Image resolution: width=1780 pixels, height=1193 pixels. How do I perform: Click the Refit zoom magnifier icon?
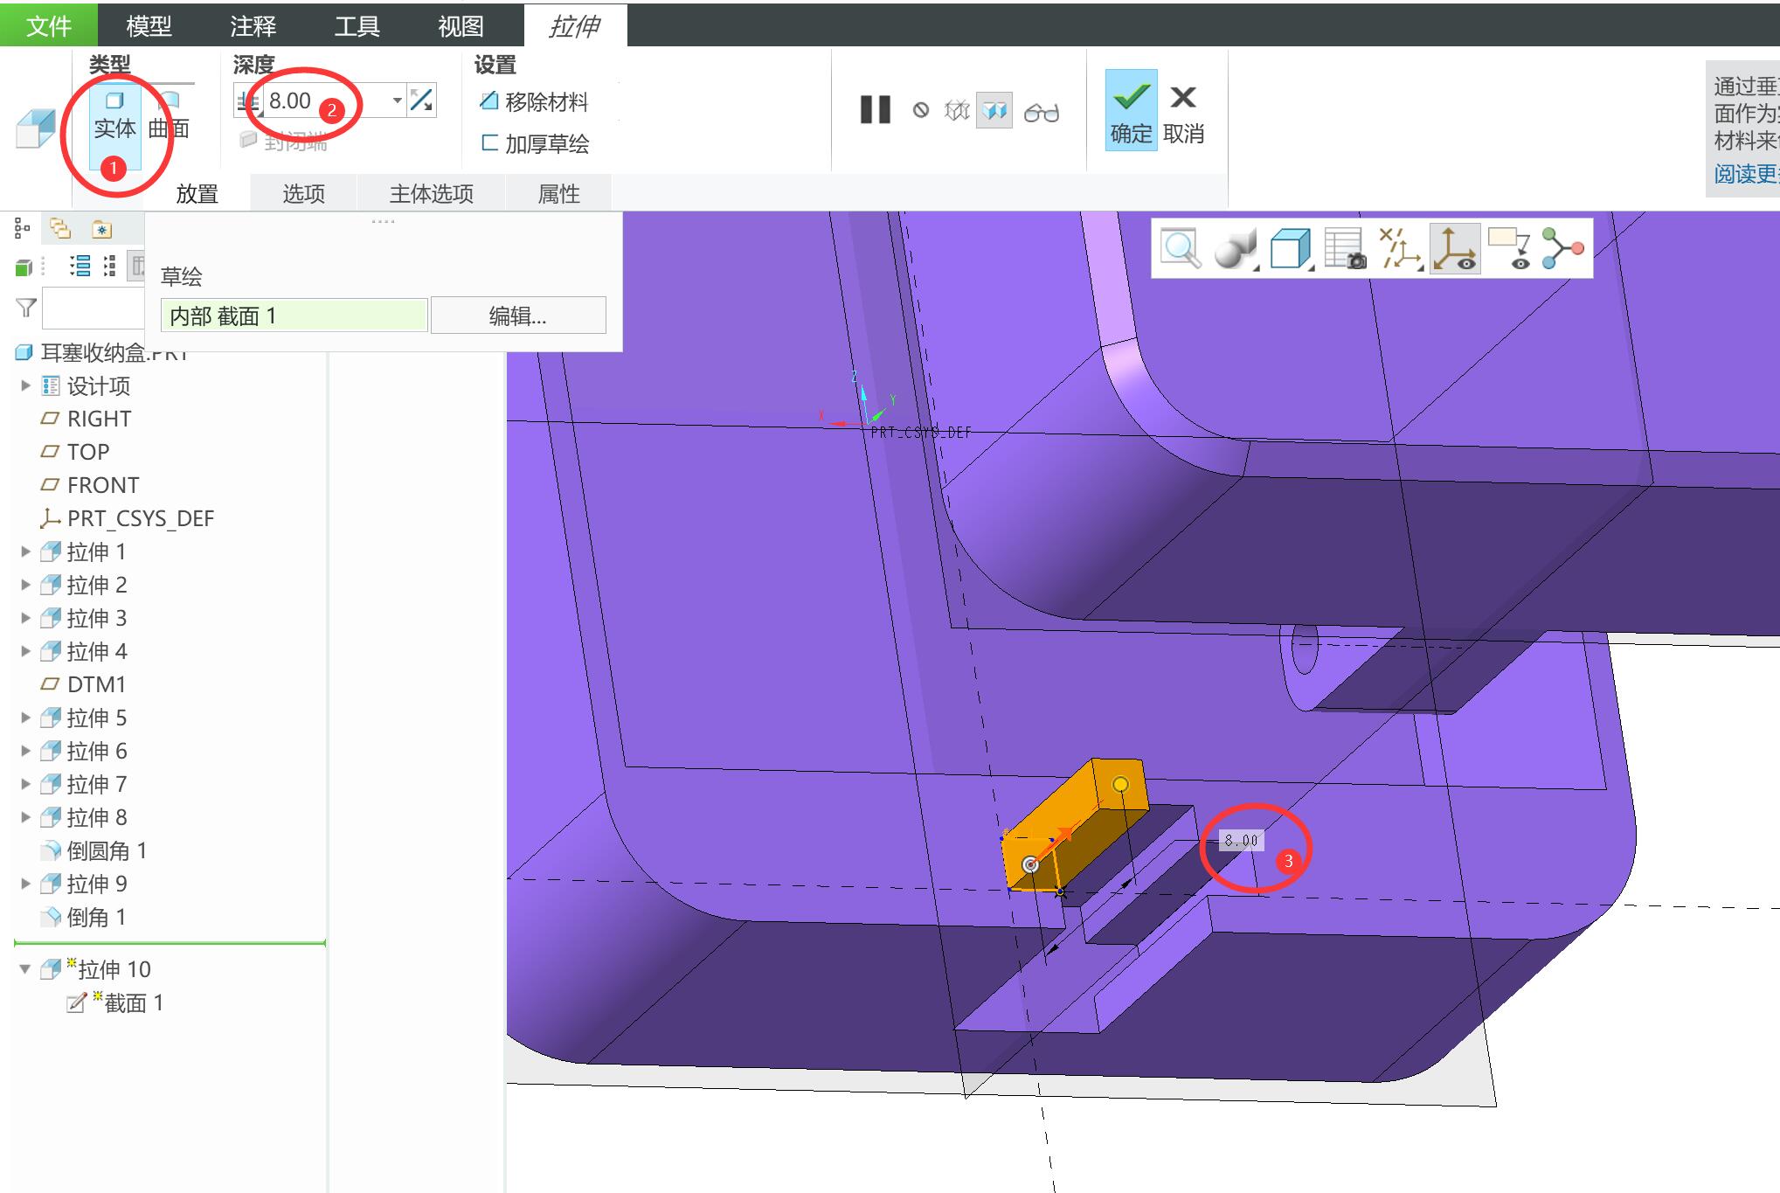1181,248
